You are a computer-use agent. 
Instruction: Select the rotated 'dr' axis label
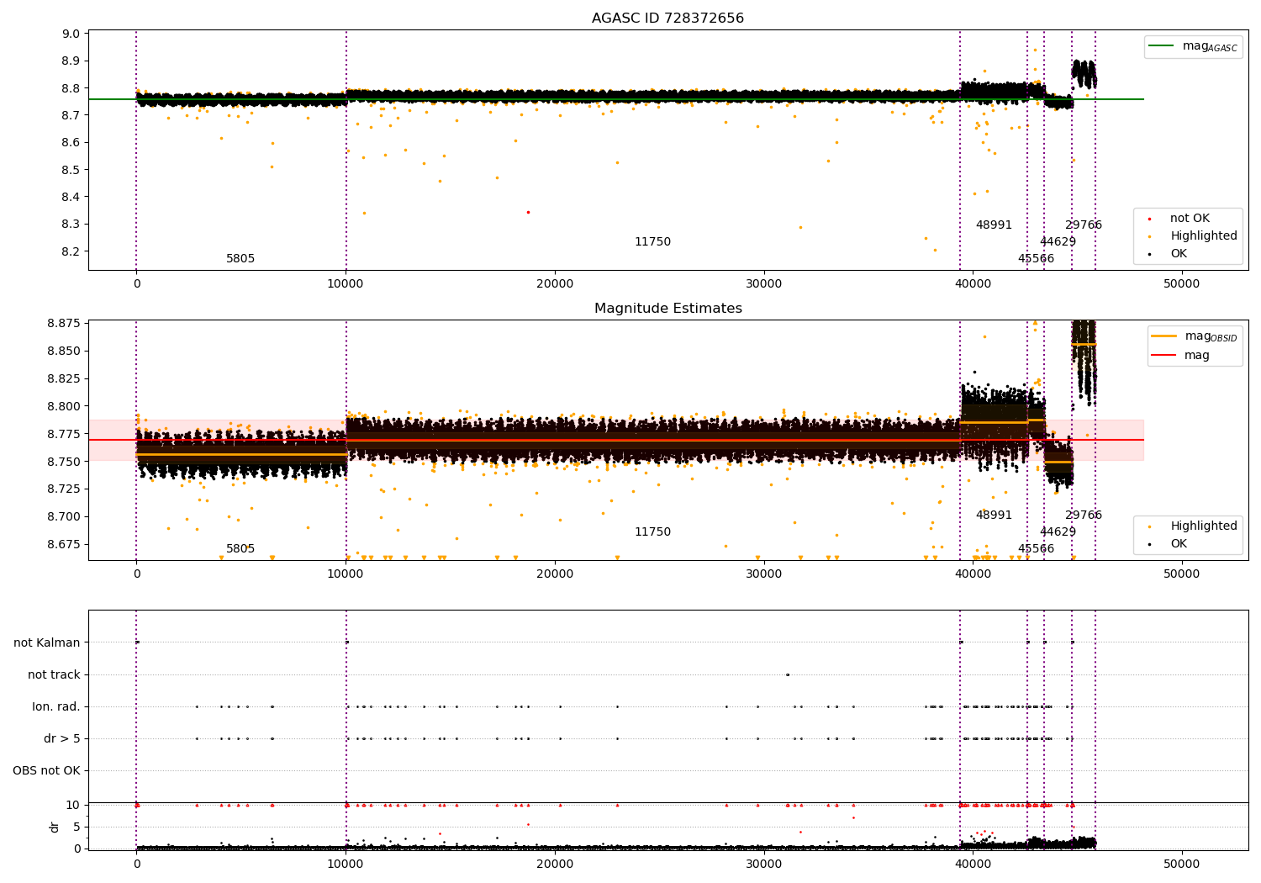coord(55,827)
